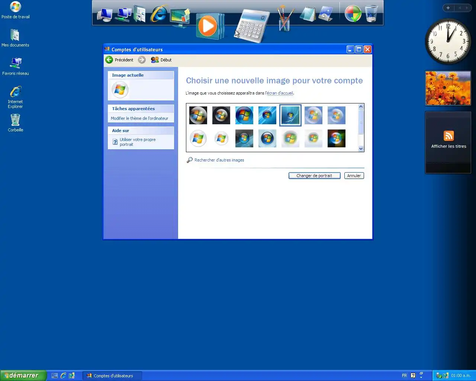Click the analog clock gadget
This screenshot has height=381, width=476.
point(448,41)
